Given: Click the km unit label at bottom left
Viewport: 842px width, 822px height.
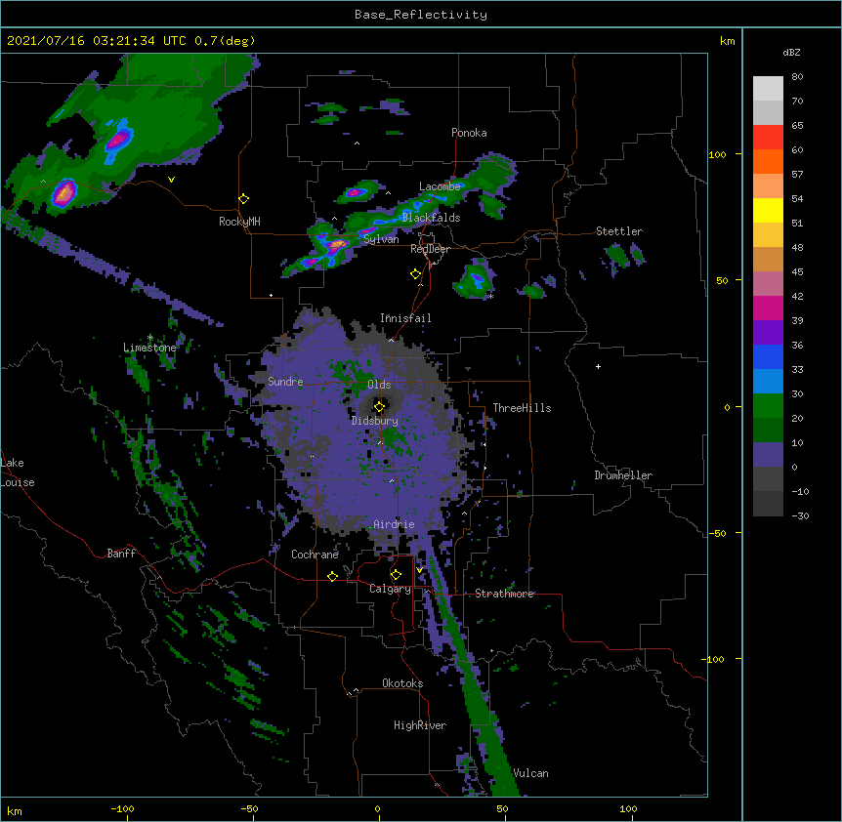Looking at the screenshot, I should 15,811.
